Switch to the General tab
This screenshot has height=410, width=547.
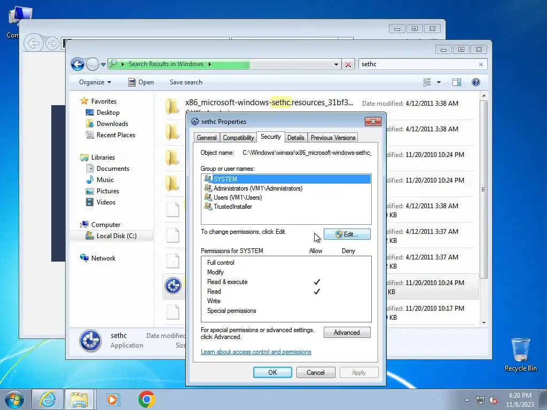[x=207, y=138]
